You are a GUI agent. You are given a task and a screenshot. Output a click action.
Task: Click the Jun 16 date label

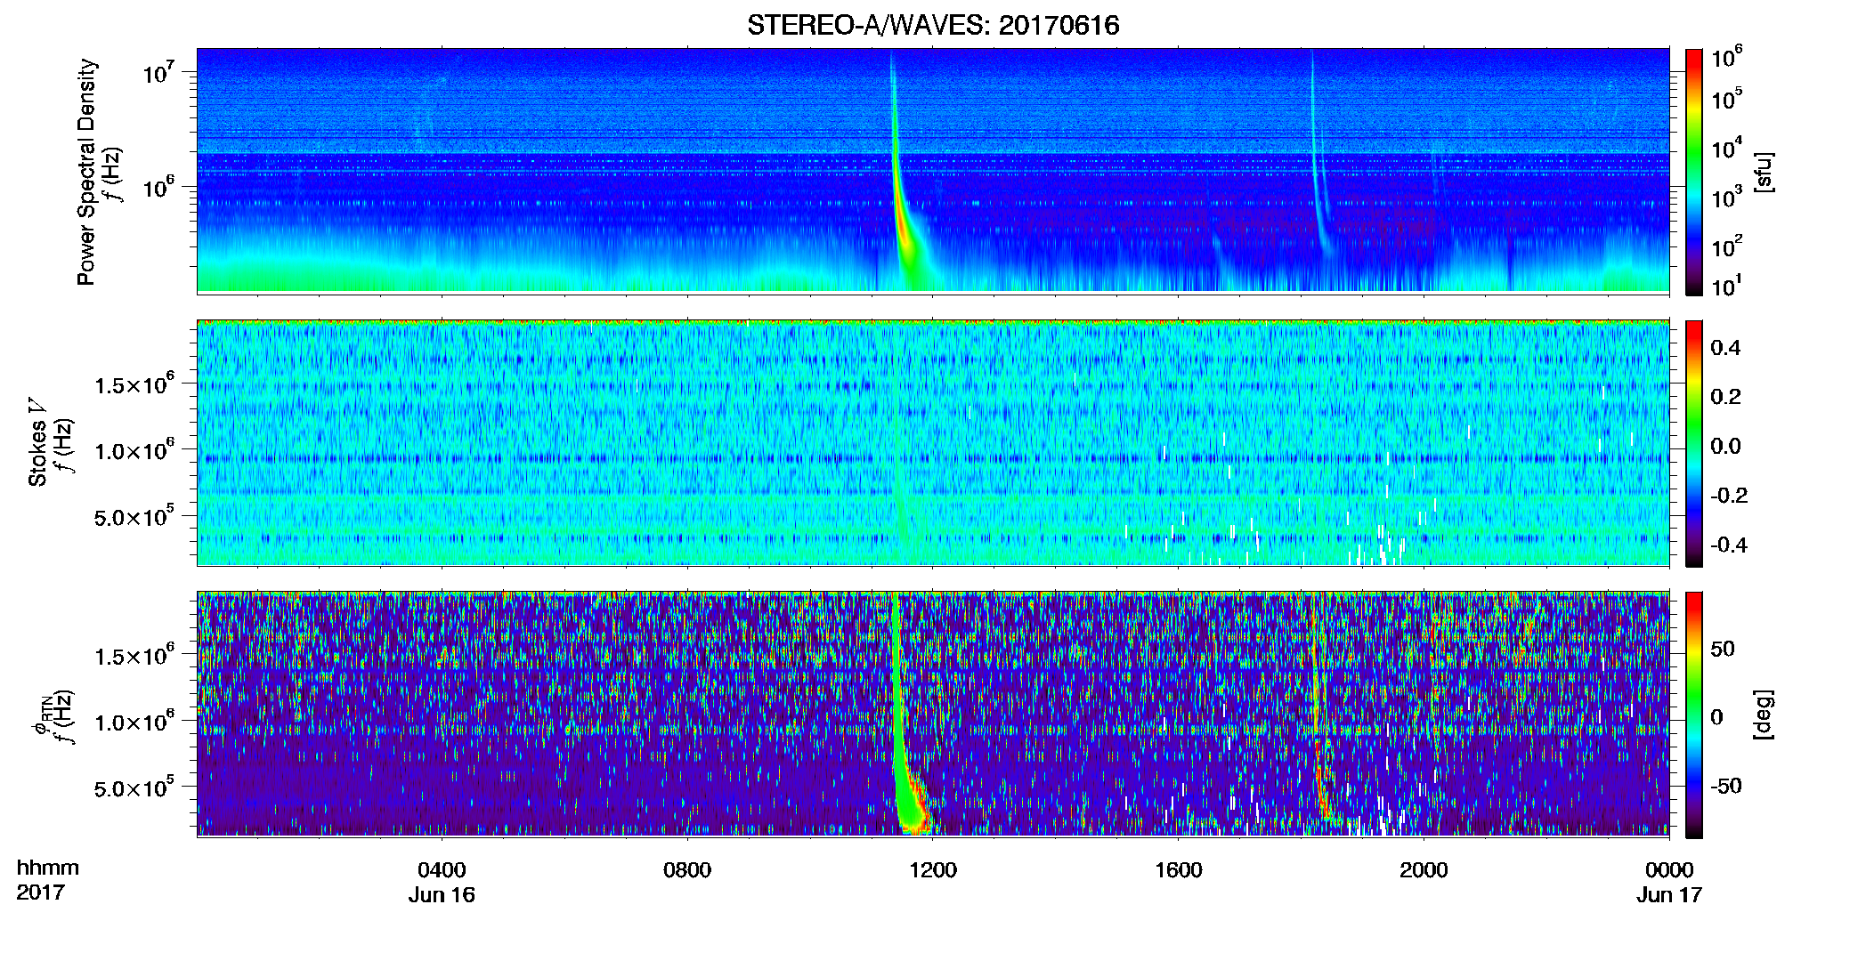tap(442, 895)
